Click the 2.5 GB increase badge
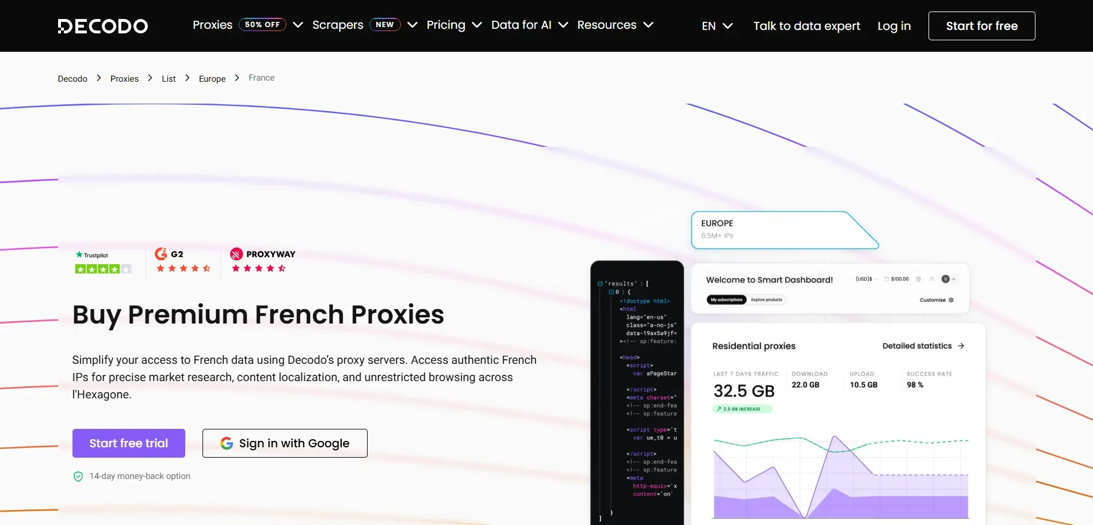 (x=742, y=408)
